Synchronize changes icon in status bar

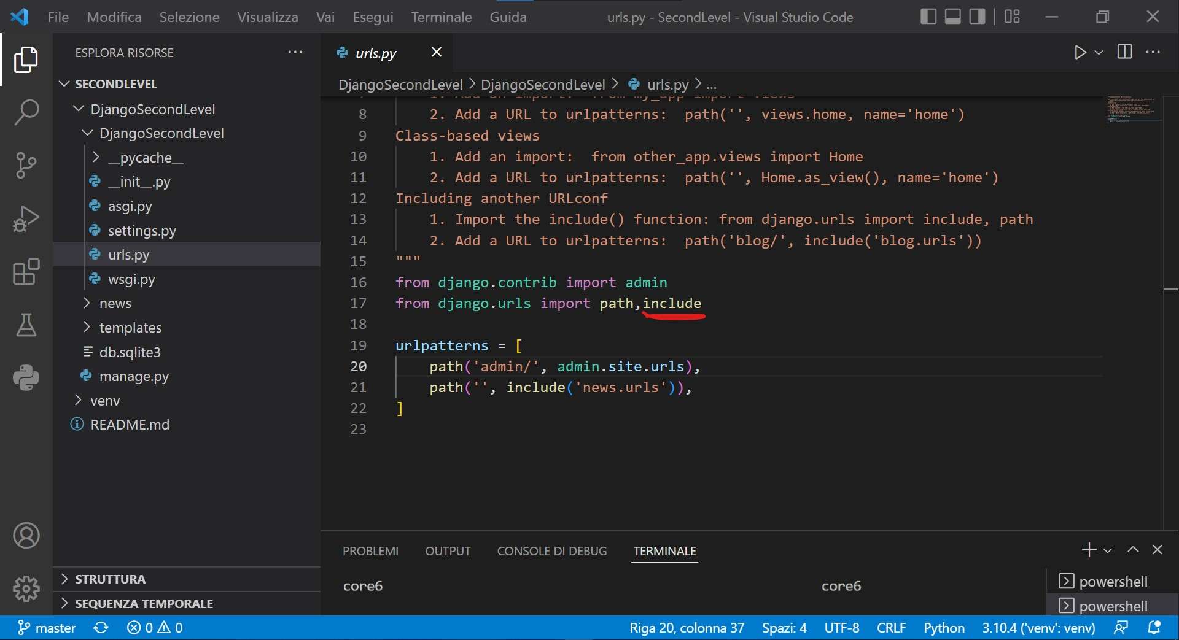(101, 628)
